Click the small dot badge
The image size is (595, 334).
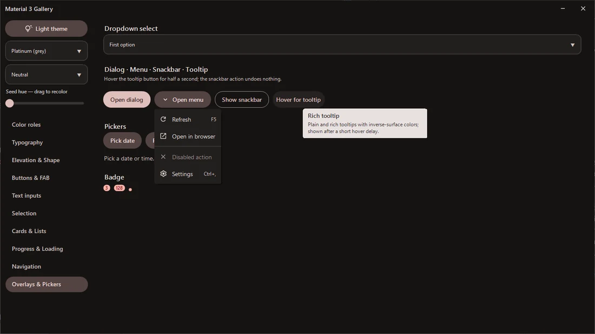coord(130,190)
